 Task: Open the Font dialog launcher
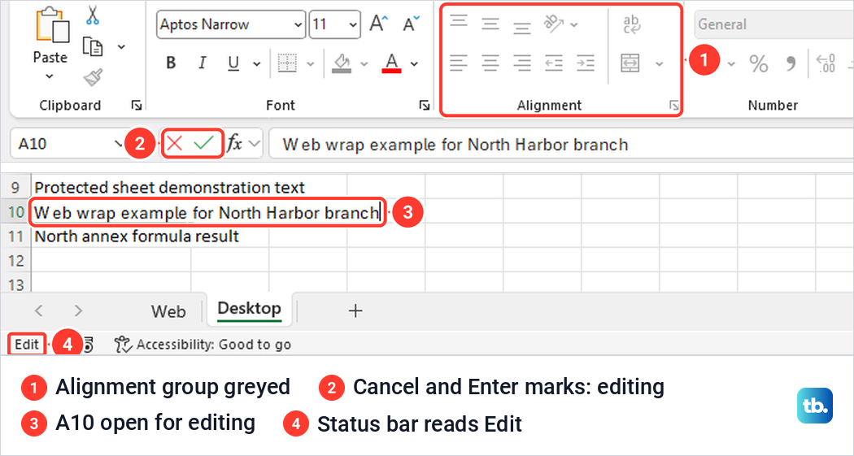[x=425, y=105]
